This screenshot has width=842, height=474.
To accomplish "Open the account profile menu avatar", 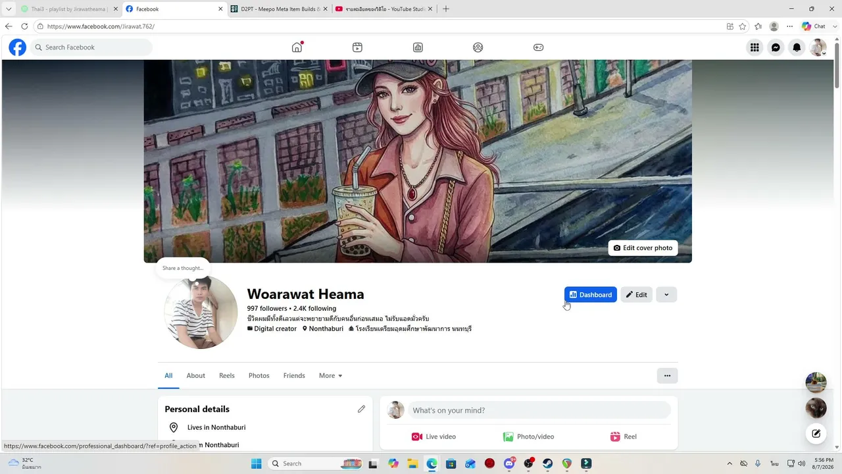I will pos(818,47).
